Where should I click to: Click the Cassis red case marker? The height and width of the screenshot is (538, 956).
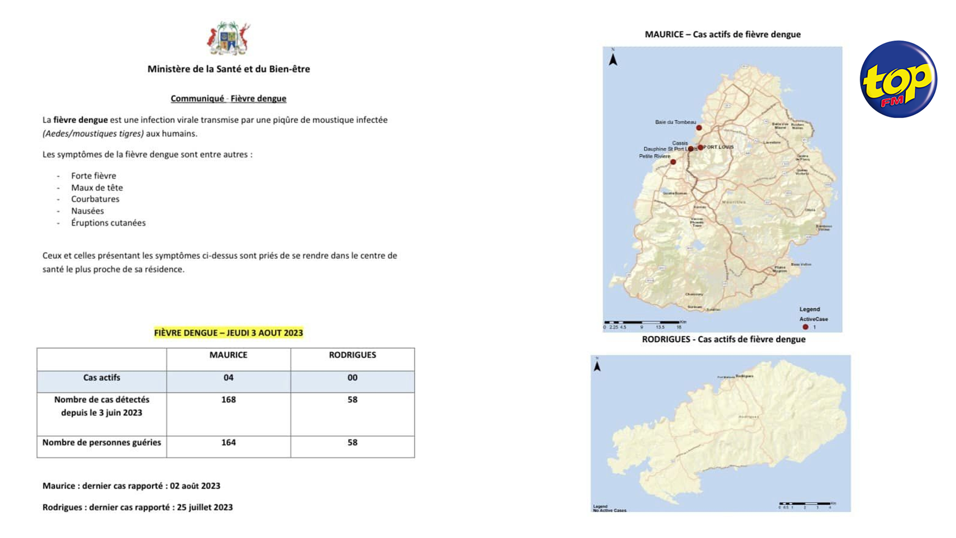point(691,148)
